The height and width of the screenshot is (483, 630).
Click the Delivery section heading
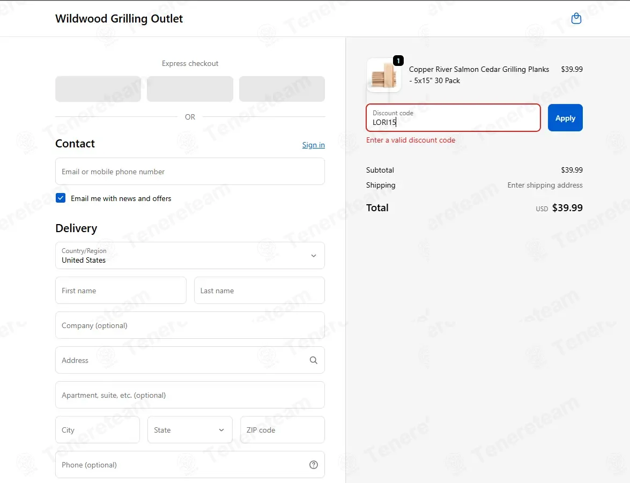[76, 228]
